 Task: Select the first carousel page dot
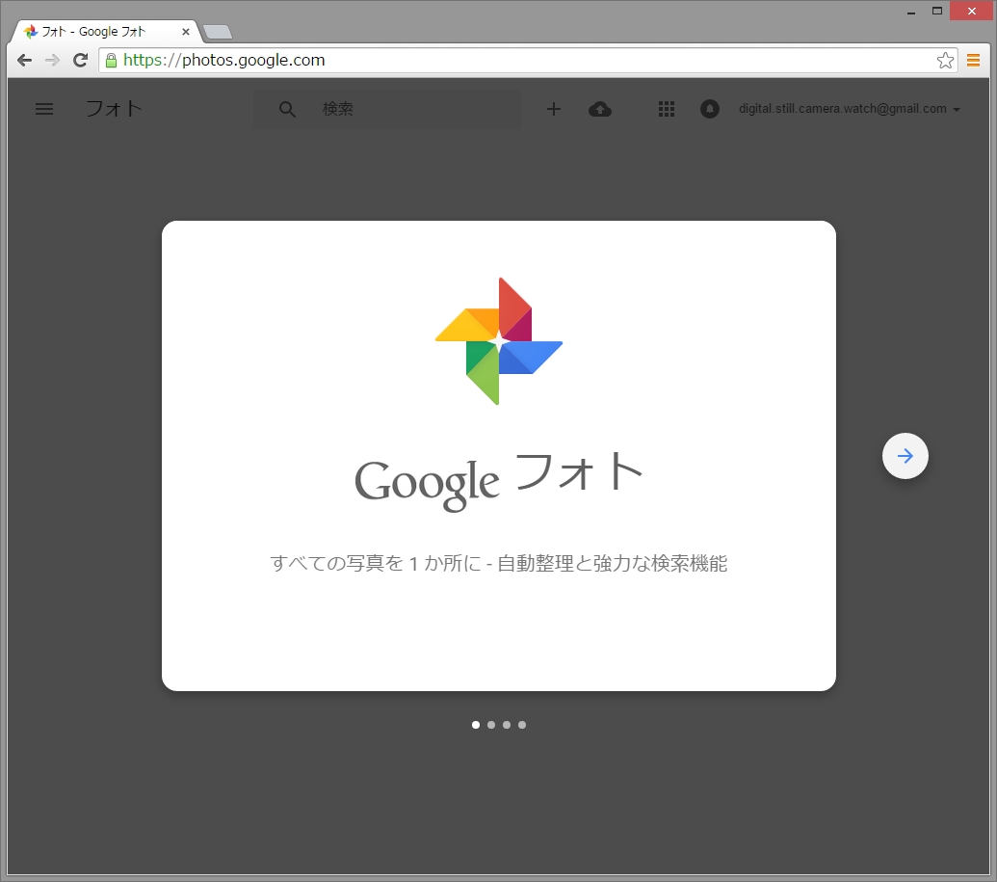[x=476, y=725]
